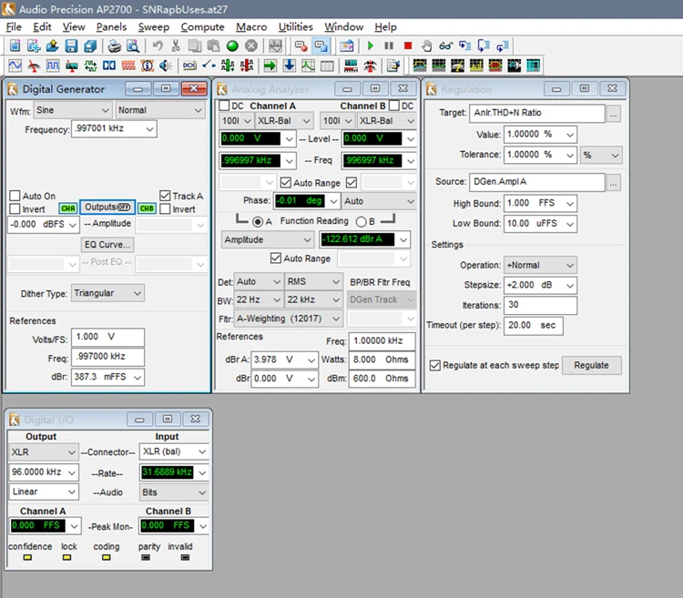The height and width of the screenshot is (598, 683).
Task: Select Function Reading channel A radio button
Action: [x=258, y=221]
